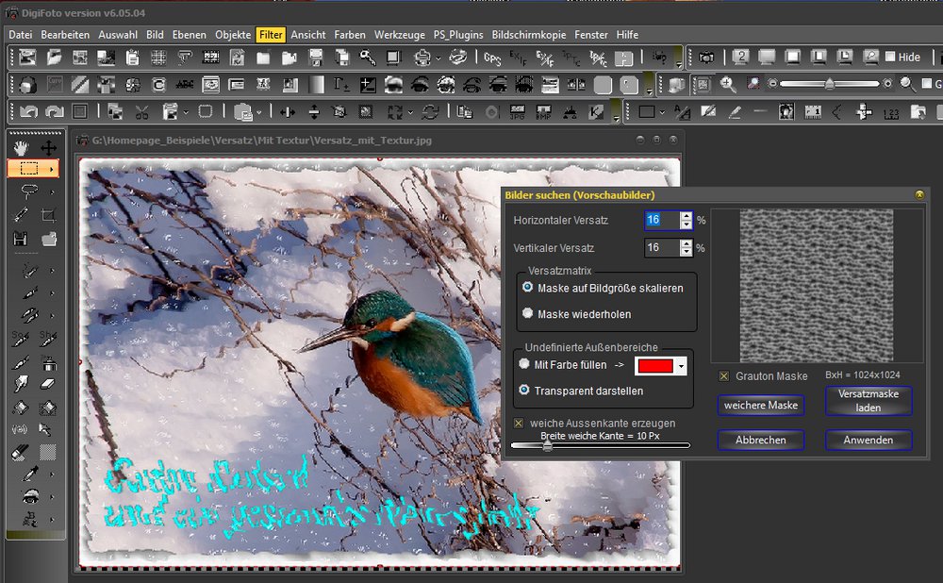Adjust the Breite weiche Kante slider
This screenshot has height=583, width=943.
point(549,445)
